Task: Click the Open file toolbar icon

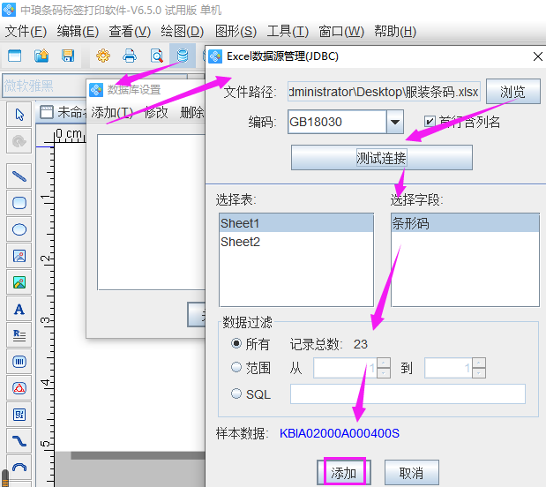Action: pyautogui.click(x=41, y=56)
